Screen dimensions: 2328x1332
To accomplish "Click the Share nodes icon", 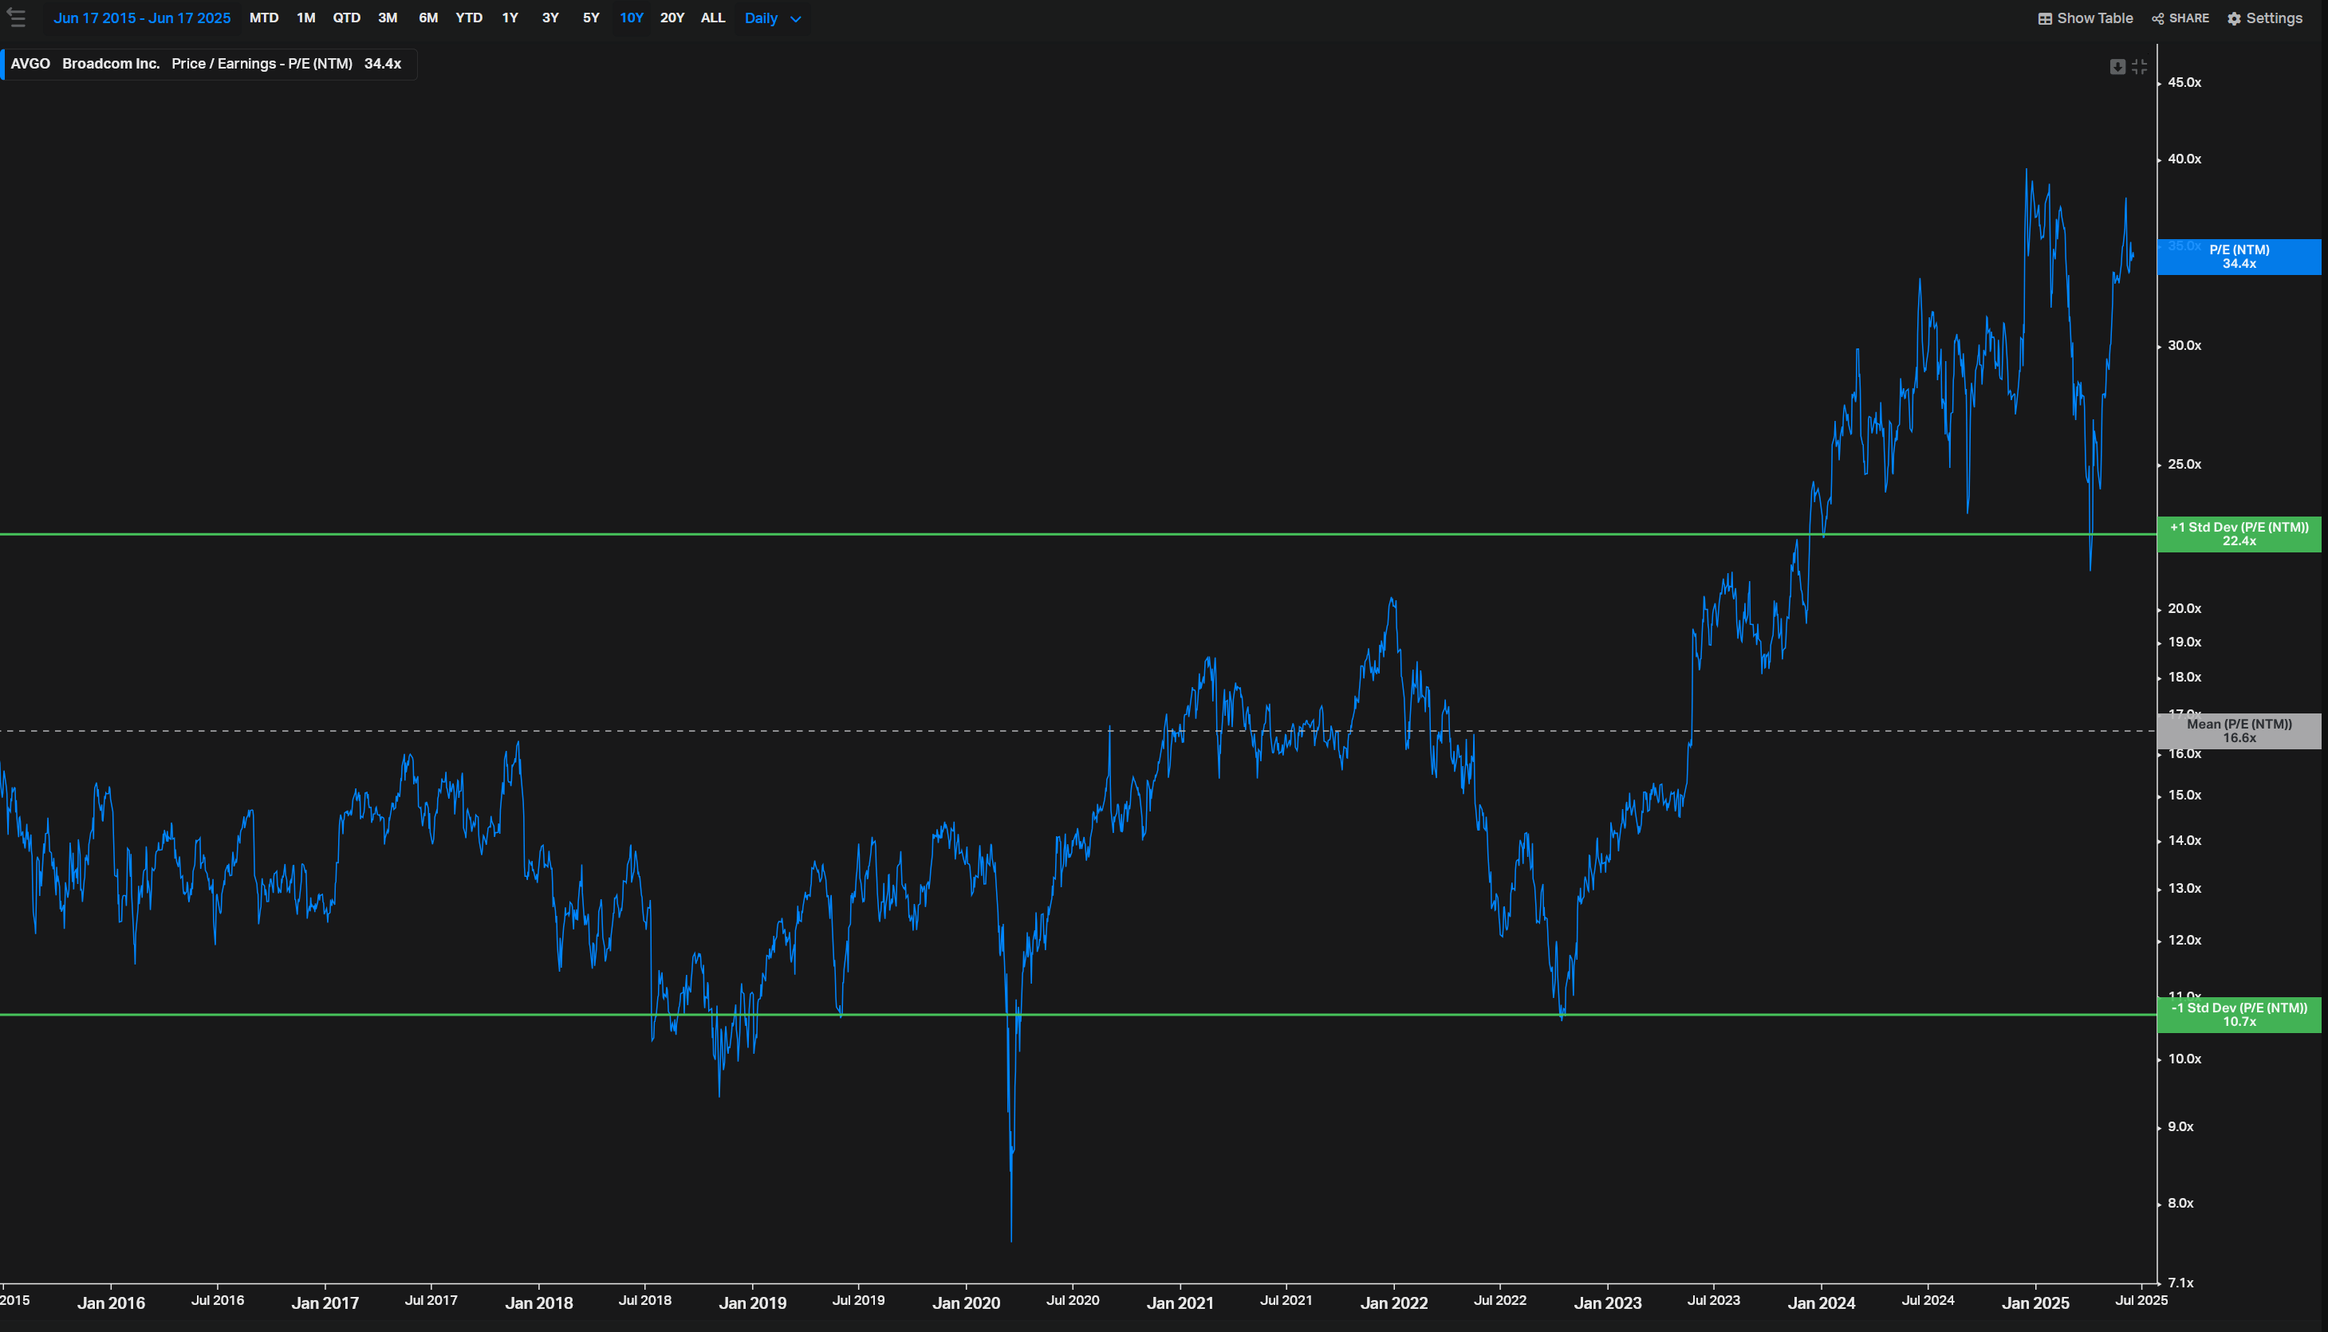I will tap(2157, 18).
